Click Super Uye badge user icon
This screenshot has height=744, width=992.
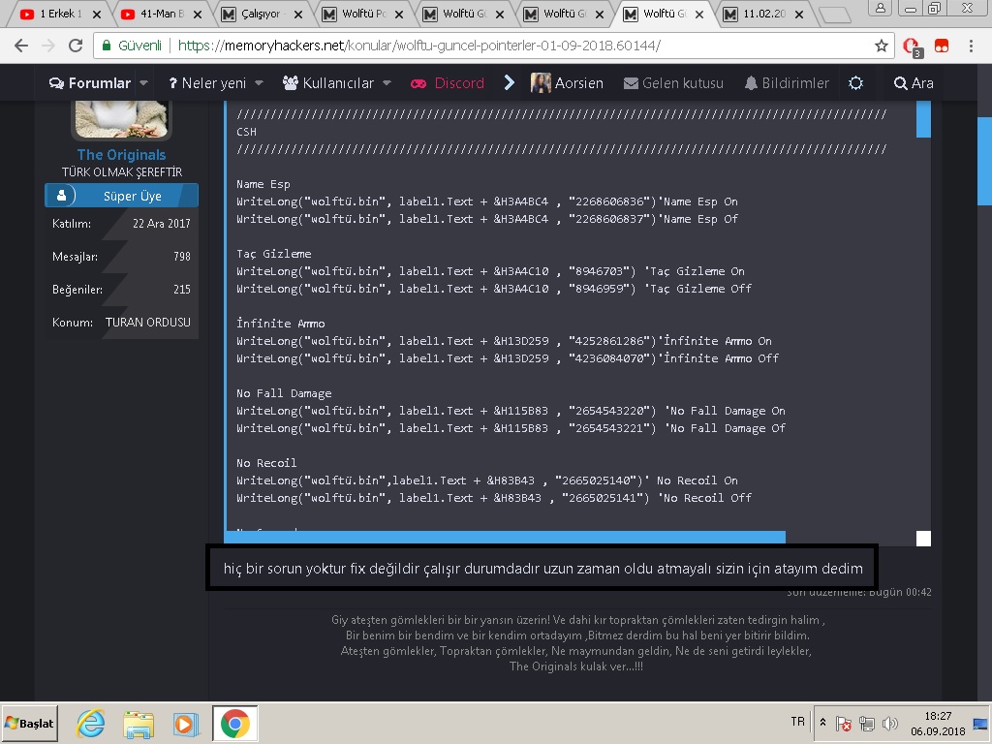(x=61, y=196)
